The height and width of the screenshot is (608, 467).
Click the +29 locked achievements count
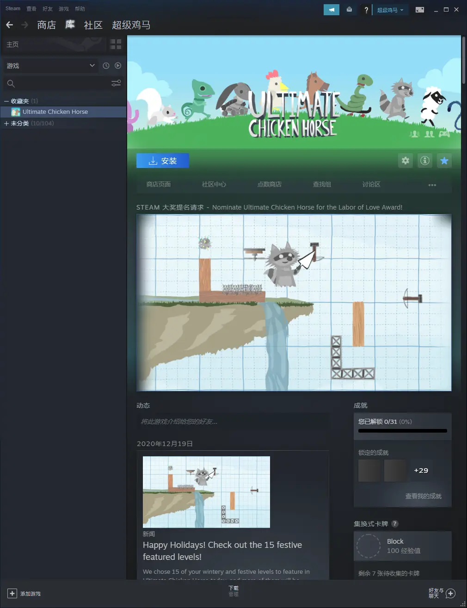pyautogui.click(x=421, y=471)
